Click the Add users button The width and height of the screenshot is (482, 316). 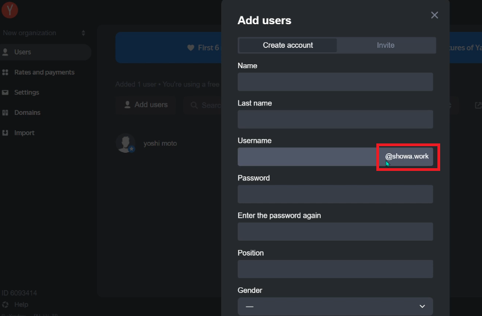tap(146, 104)
